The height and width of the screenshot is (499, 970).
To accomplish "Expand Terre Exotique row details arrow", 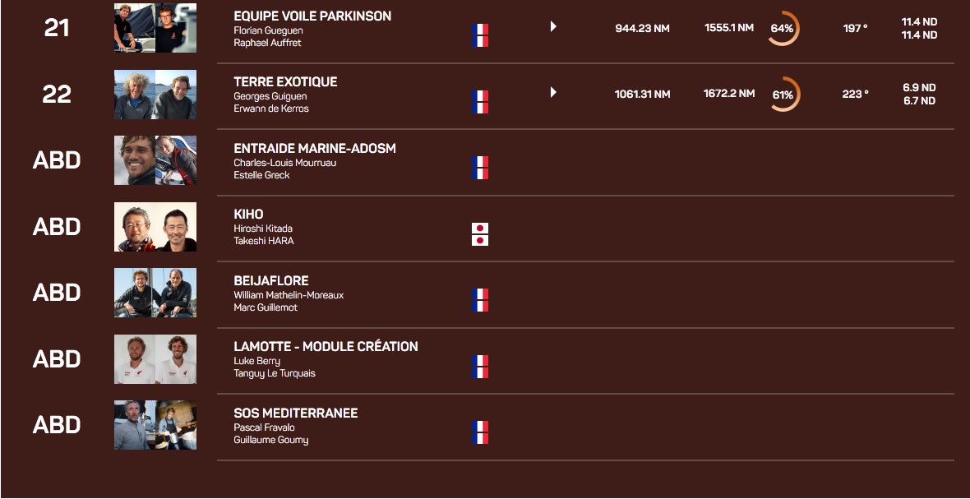I will click(x=553, y=93).
